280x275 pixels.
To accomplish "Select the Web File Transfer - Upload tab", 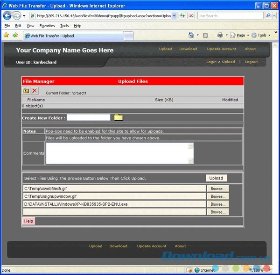I will [73, 36].
